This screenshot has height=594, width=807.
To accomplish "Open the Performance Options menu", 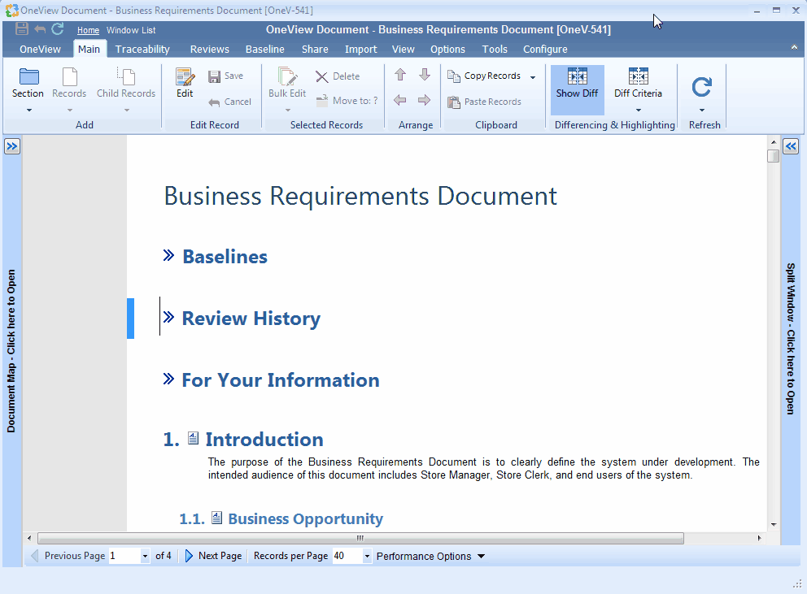I will [430, 556].
